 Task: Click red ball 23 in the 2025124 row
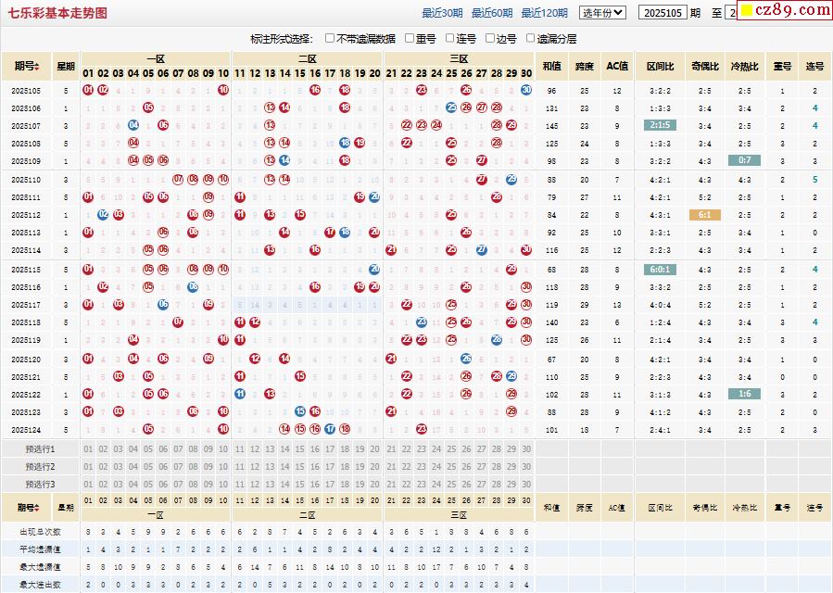[x=422, y=429]
